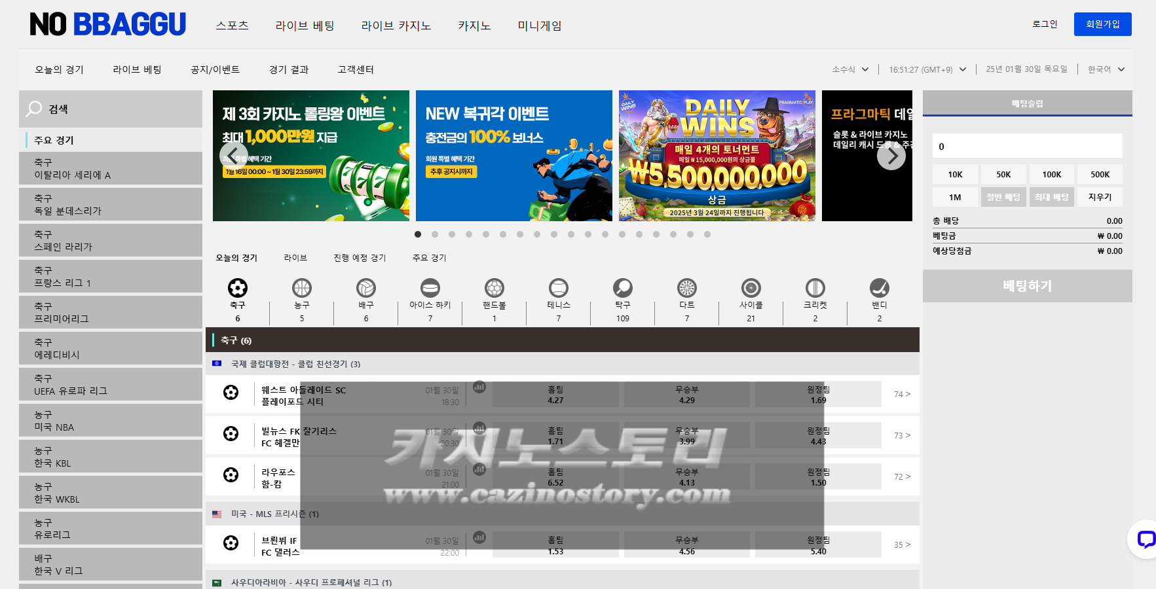Screen dimensions: 1156x589
Task: Open the 카지노 롤링왕 이벤트 banner
Action: (311, 156)
